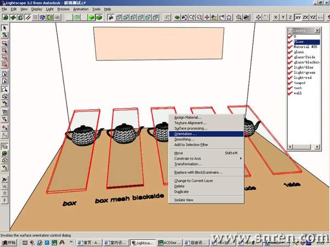Click the rotate icon beside move arrows

(x=266, y=17)
